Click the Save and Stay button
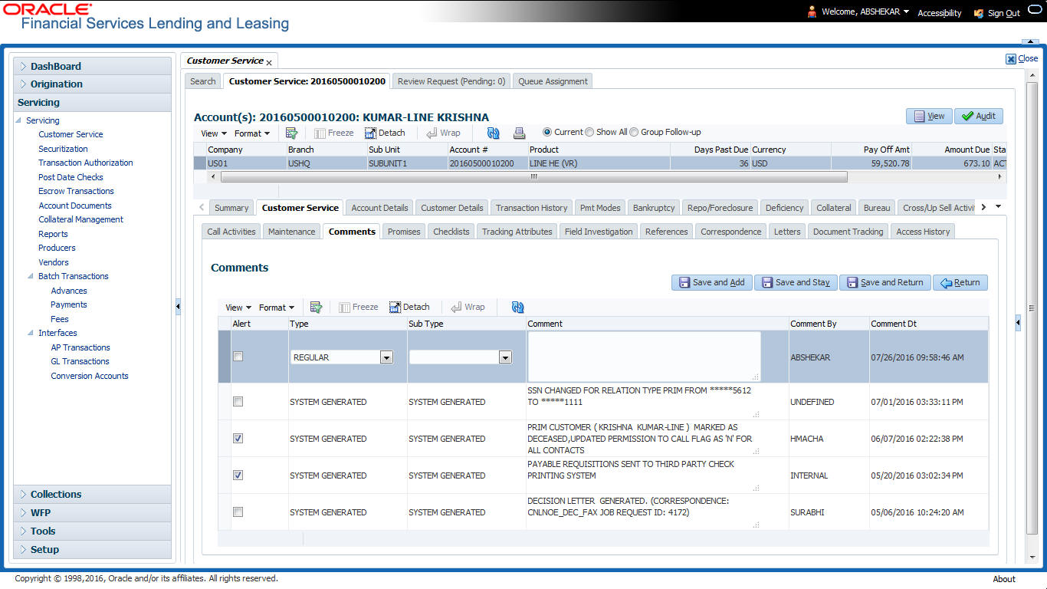Viewport: 1047px width, 589px height. pyautogui.click(x=796, y=282)
